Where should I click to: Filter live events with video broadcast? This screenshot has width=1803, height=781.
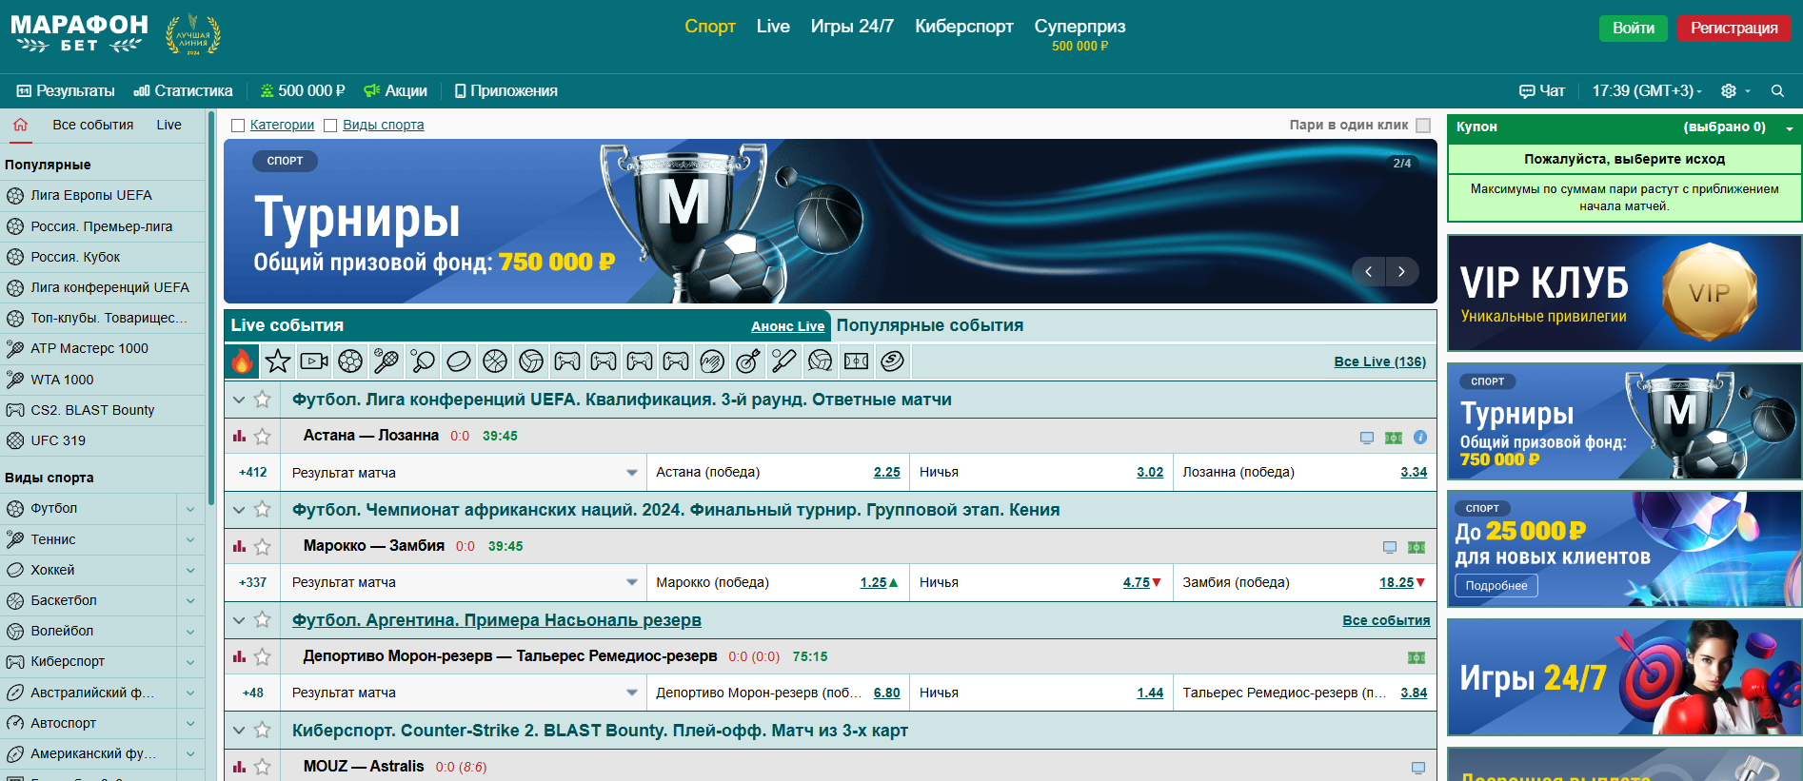(314, 361)
